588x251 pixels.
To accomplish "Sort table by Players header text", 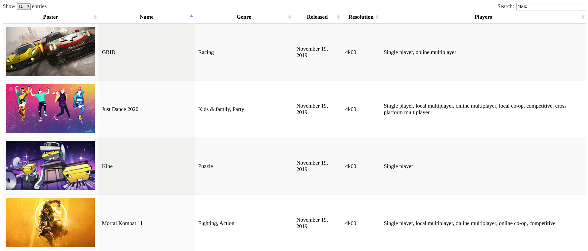I will [483, 17].
